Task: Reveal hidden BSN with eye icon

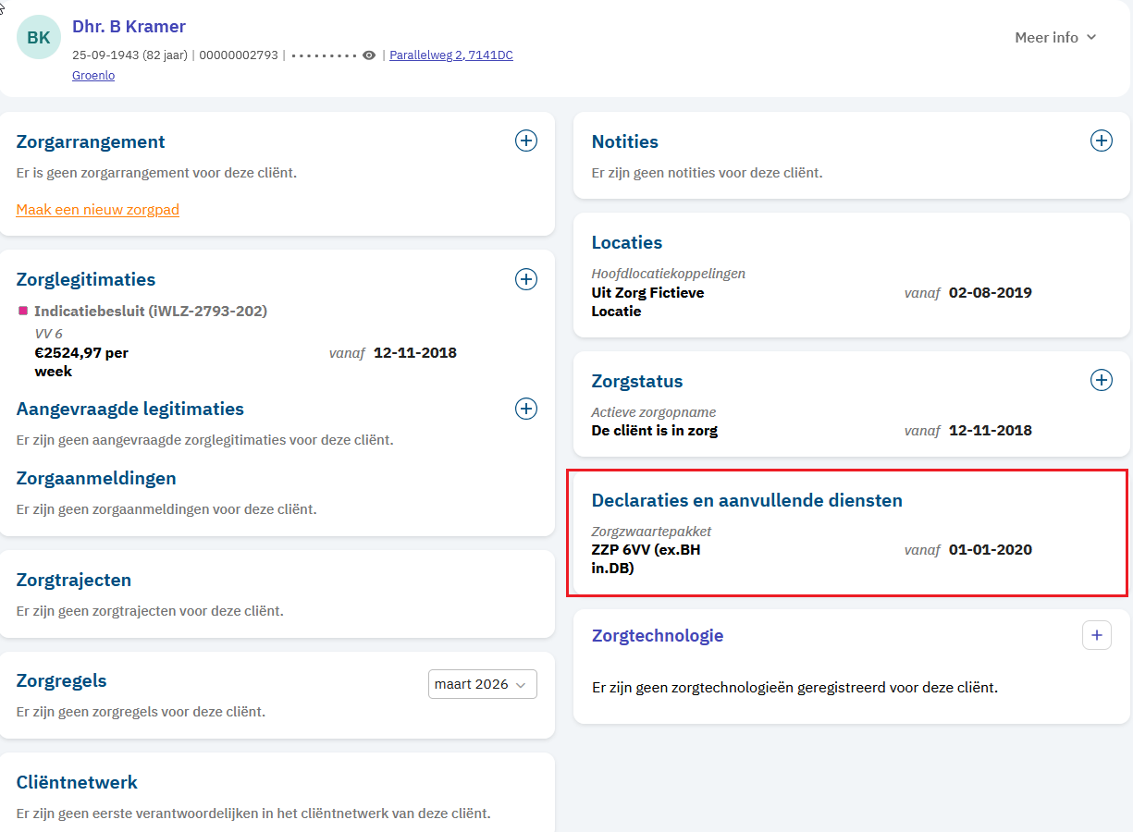Action: [x=369, y=55]
